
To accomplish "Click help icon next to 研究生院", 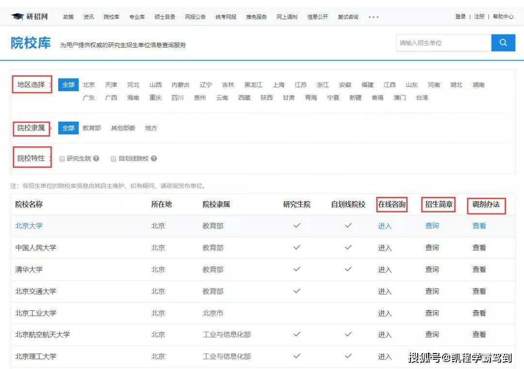I will tap(96, 159).
